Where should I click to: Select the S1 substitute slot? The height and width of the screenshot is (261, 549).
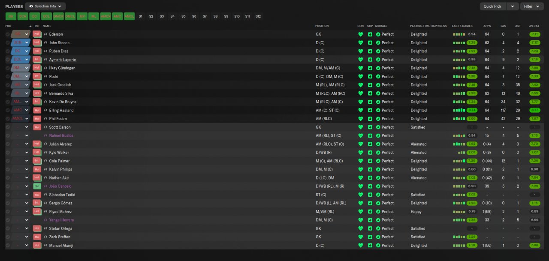coord(140,16)
